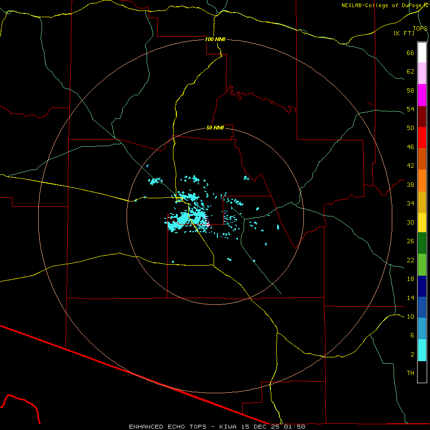Click the legend value "38"
430x430 pixels.
(410, 184)
